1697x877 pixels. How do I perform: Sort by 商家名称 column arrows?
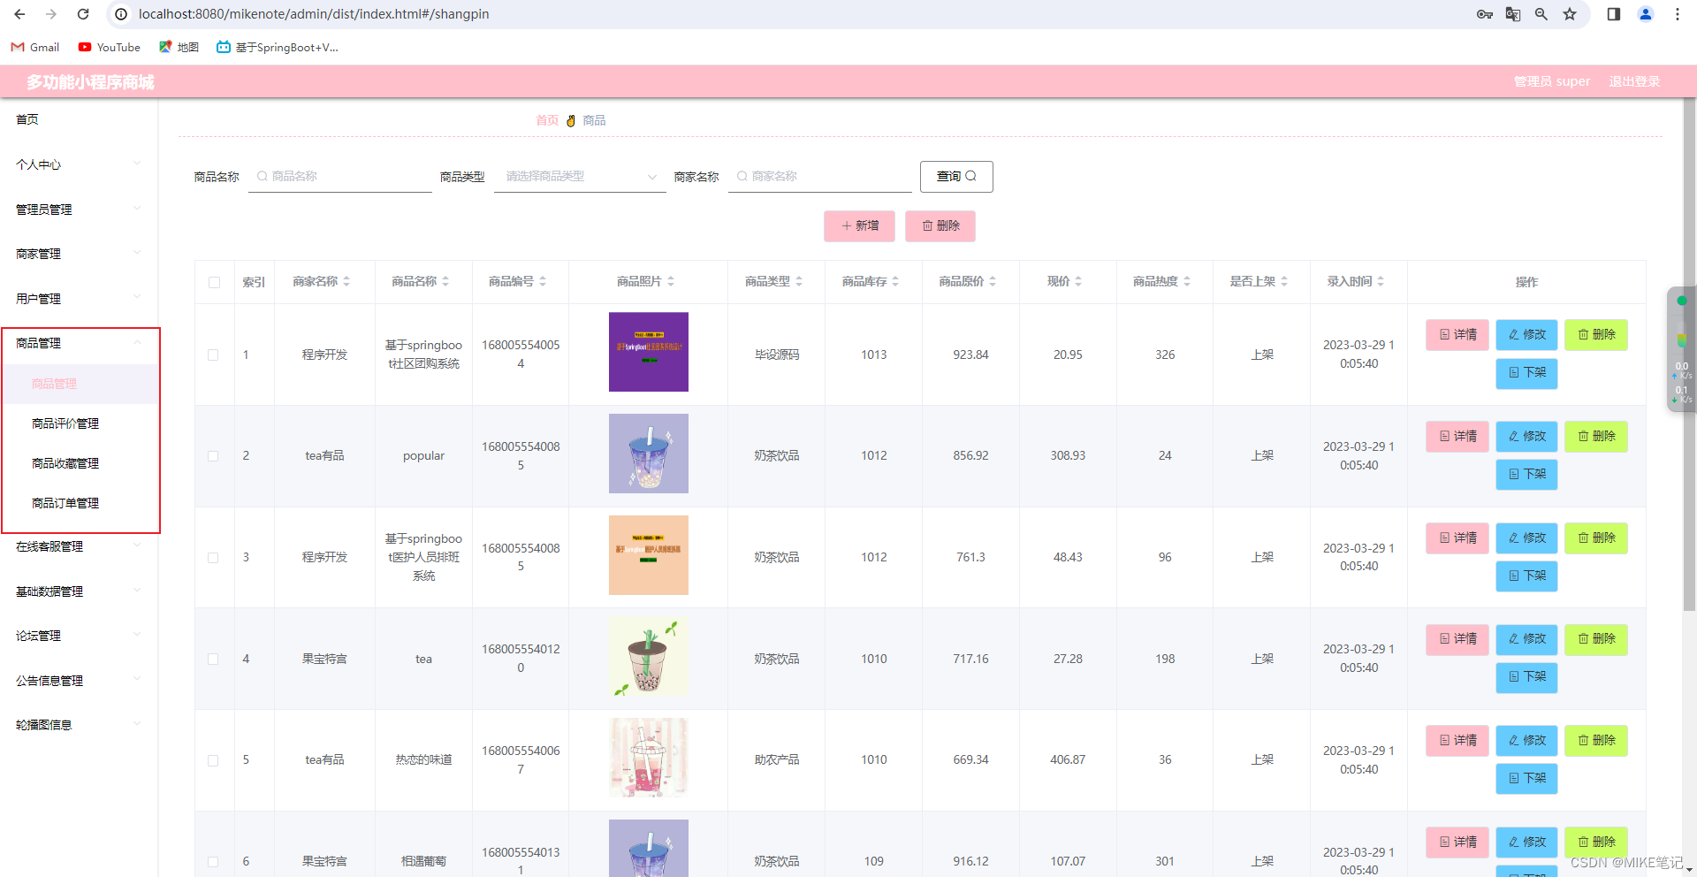click(346, 282)
